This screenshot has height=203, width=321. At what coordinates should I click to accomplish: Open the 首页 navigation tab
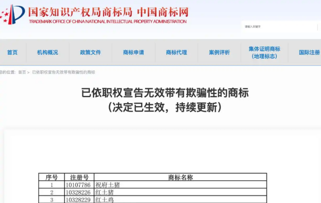pos(12,53)
